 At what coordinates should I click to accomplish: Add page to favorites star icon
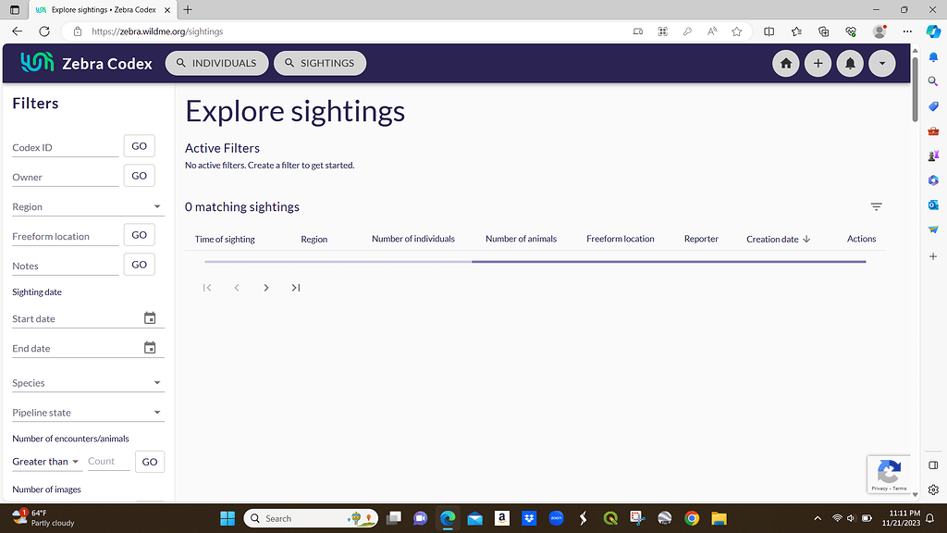(x=736, y=31)
